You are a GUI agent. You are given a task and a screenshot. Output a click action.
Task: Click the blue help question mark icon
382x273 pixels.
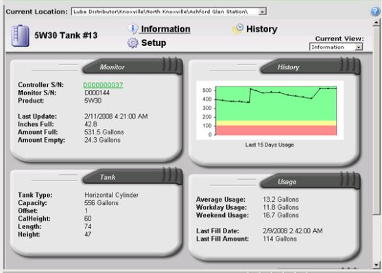[376, 12]
